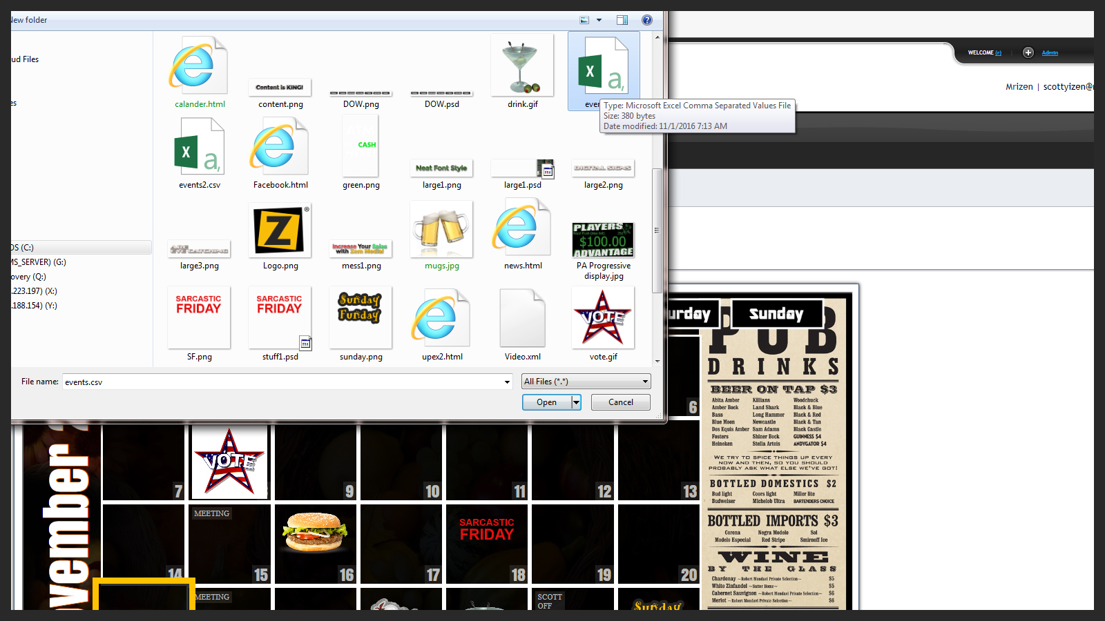Viewport: 1105px width, 621px height.
Task: Click Sarcastic Friday on calendar day 18
Action: pos(487,529)
